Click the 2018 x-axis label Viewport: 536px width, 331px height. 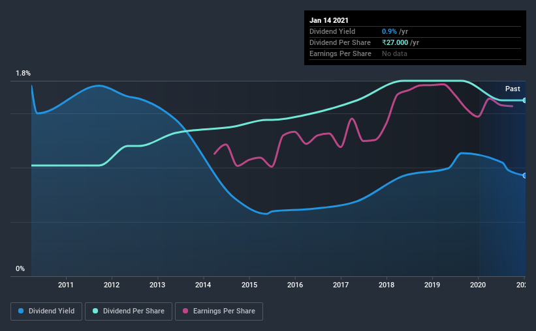tap(386, 285)
